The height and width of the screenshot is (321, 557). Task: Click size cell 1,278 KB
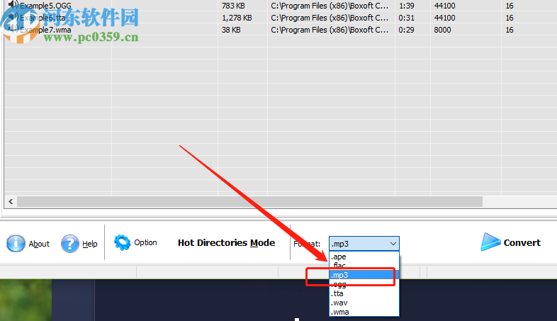(x=237, y=18)
